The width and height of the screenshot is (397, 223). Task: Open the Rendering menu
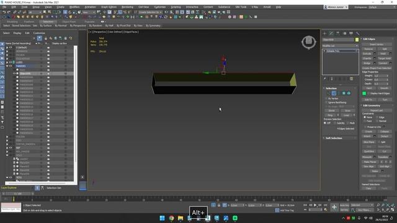tap(127, 7)
